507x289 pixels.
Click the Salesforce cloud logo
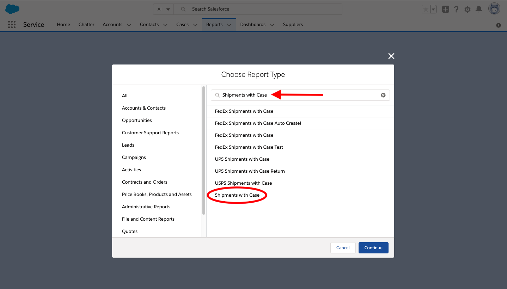12,9
